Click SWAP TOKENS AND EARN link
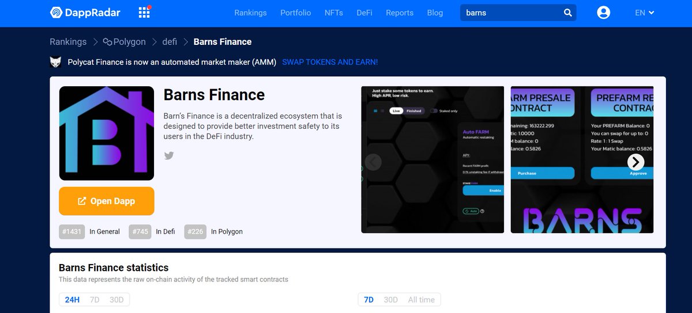This screenshot has height=313, width=692. pos(330,62)
